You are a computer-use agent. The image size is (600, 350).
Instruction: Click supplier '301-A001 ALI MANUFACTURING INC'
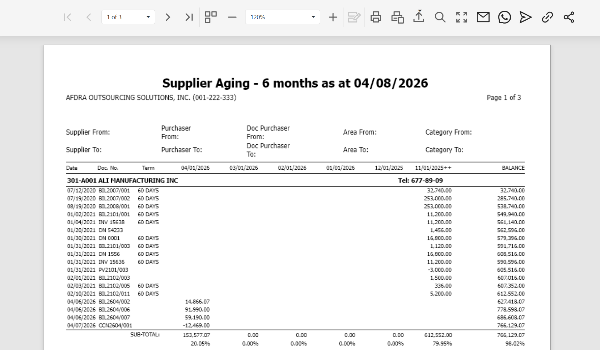123,180
